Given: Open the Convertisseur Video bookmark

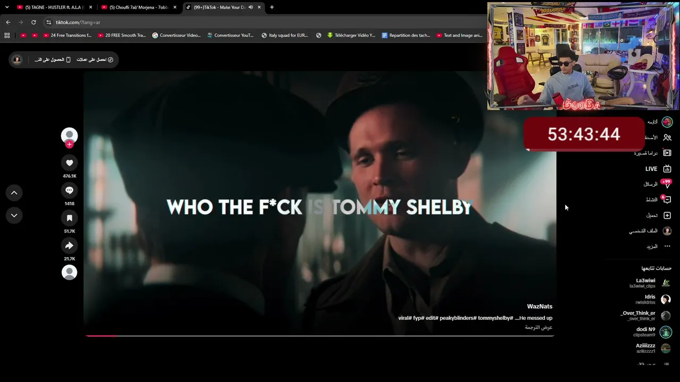Looking at the screenshot, I should [176, 36].
